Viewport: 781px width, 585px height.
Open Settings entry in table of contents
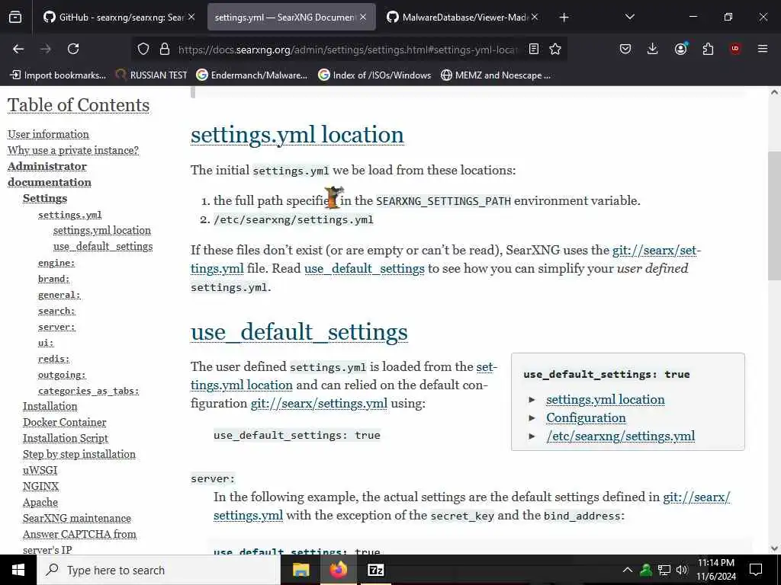(x=45, y=198)
